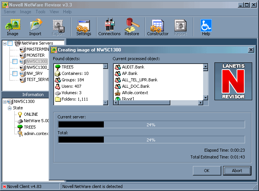Close the Creating image dialog
Image resolution: width=259 pixels, height=191 pixels.
click(x=251, y=50)
